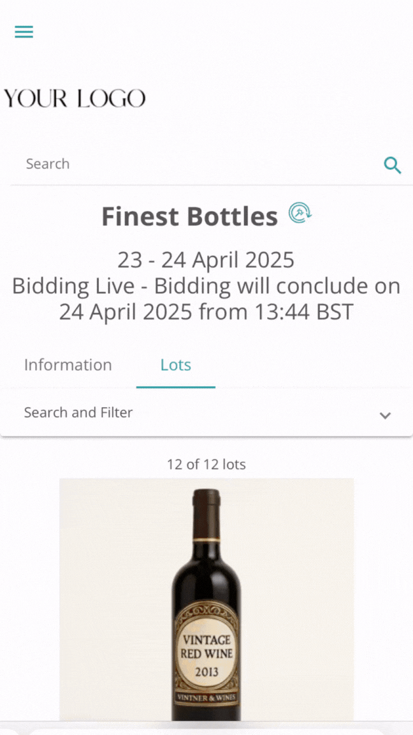Open the Vintage Red Wine lot image
This screenshot has width=413, height=735.
point(207,600)
